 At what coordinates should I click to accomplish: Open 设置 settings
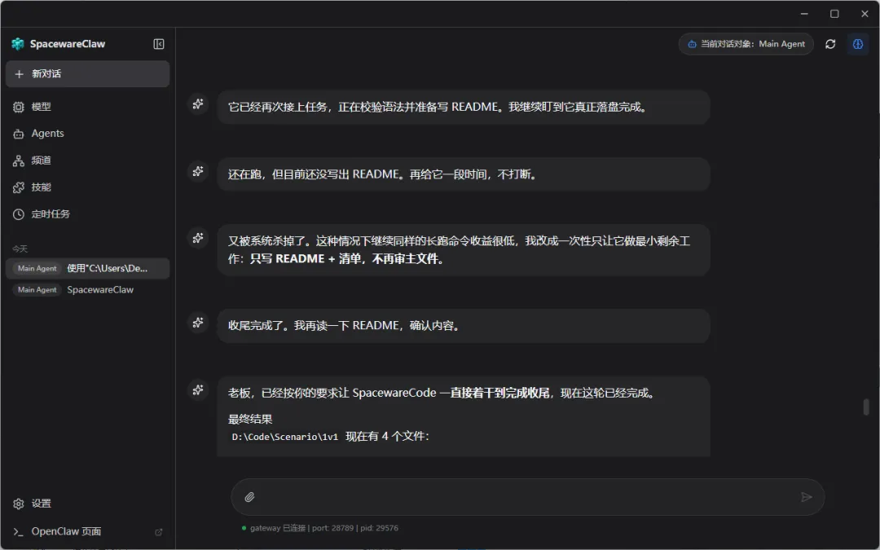[87, 504]
